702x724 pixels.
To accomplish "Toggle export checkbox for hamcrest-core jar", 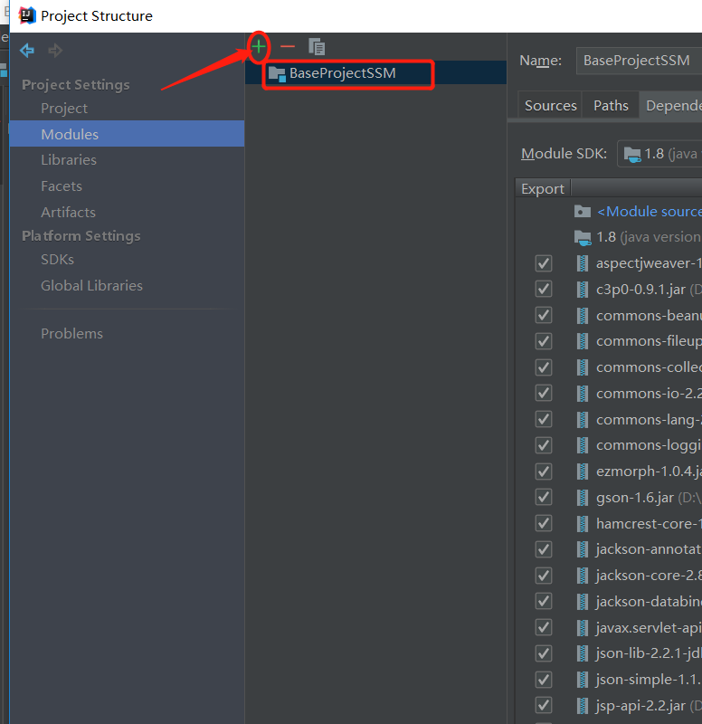I will tap(544, 524).
